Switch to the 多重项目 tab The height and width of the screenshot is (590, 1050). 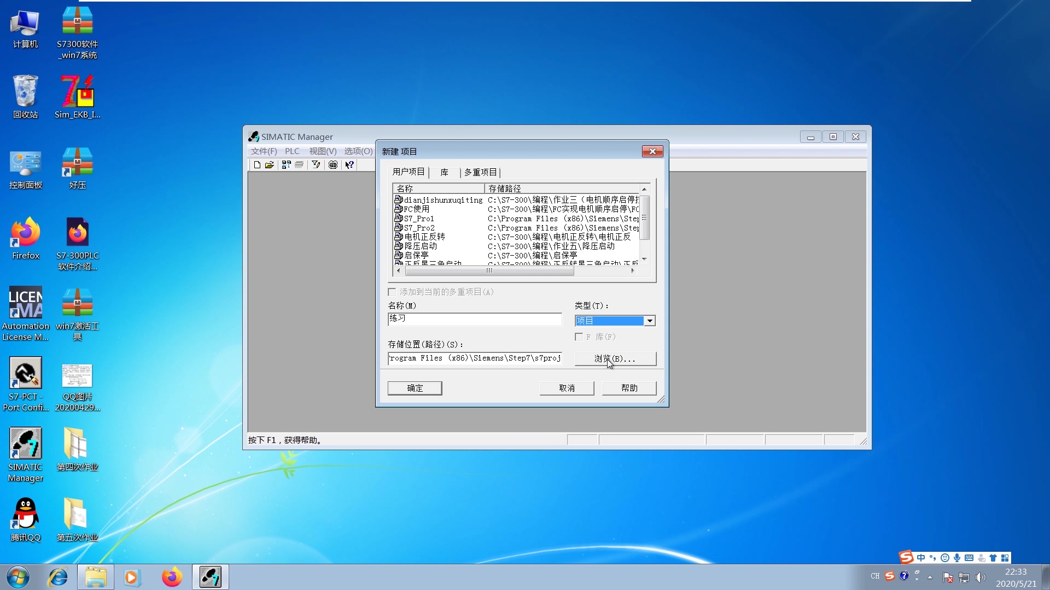pyautogui.click(x=481, y=173)
